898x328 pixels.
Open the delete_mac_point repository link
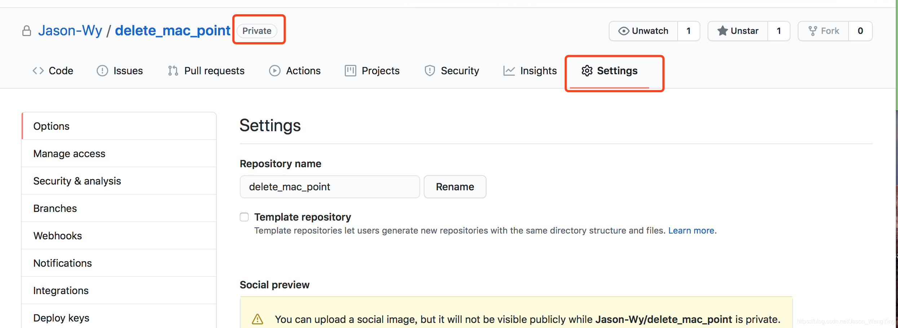(x=173, y=31)
